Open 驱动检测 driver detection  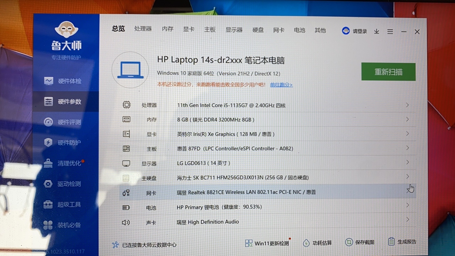(x=69, y=184)
